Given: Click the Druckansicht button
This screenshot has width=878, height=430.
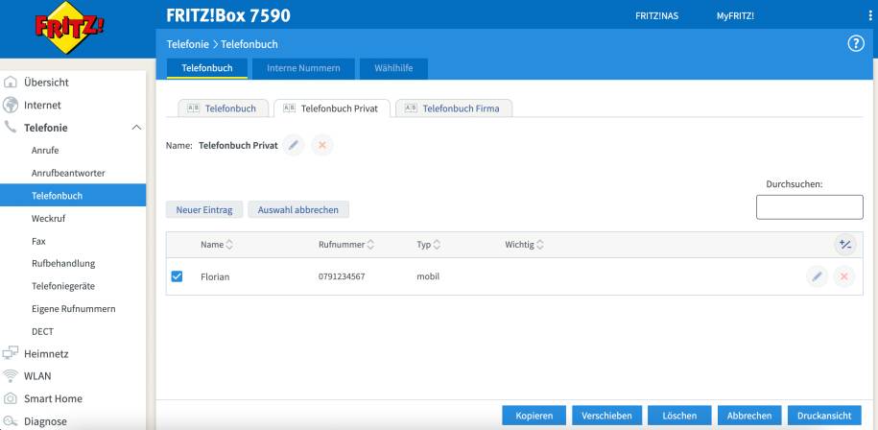Looking at the screenshot, I should point(824,416).
